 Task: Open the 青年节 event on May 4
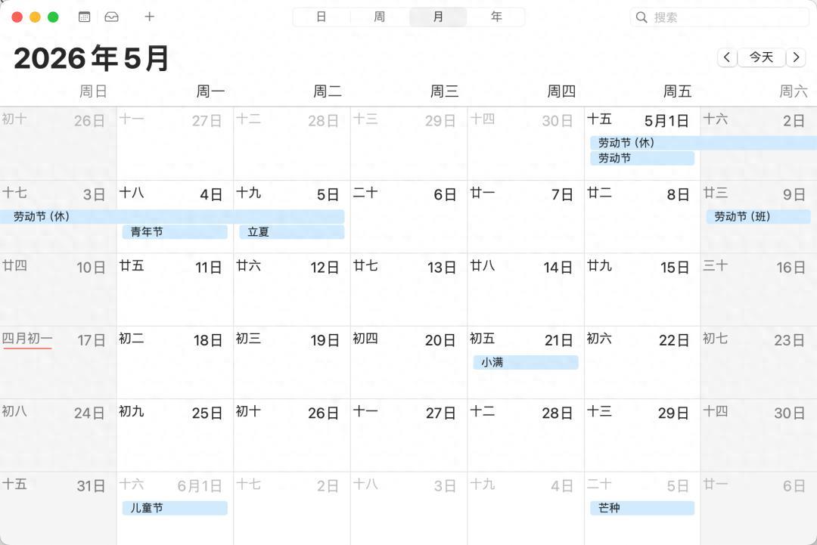click(x=175, y=232)
